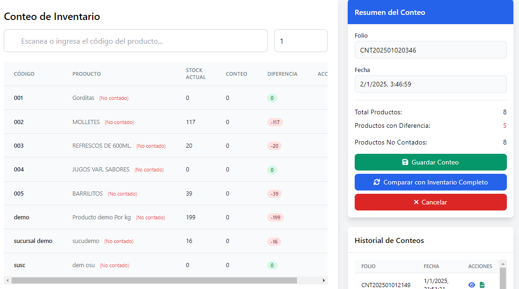The height and width of the screenshot is (289, 519).
Task: Select the Folio field CNT202501020346
Action: coord(430,50)
